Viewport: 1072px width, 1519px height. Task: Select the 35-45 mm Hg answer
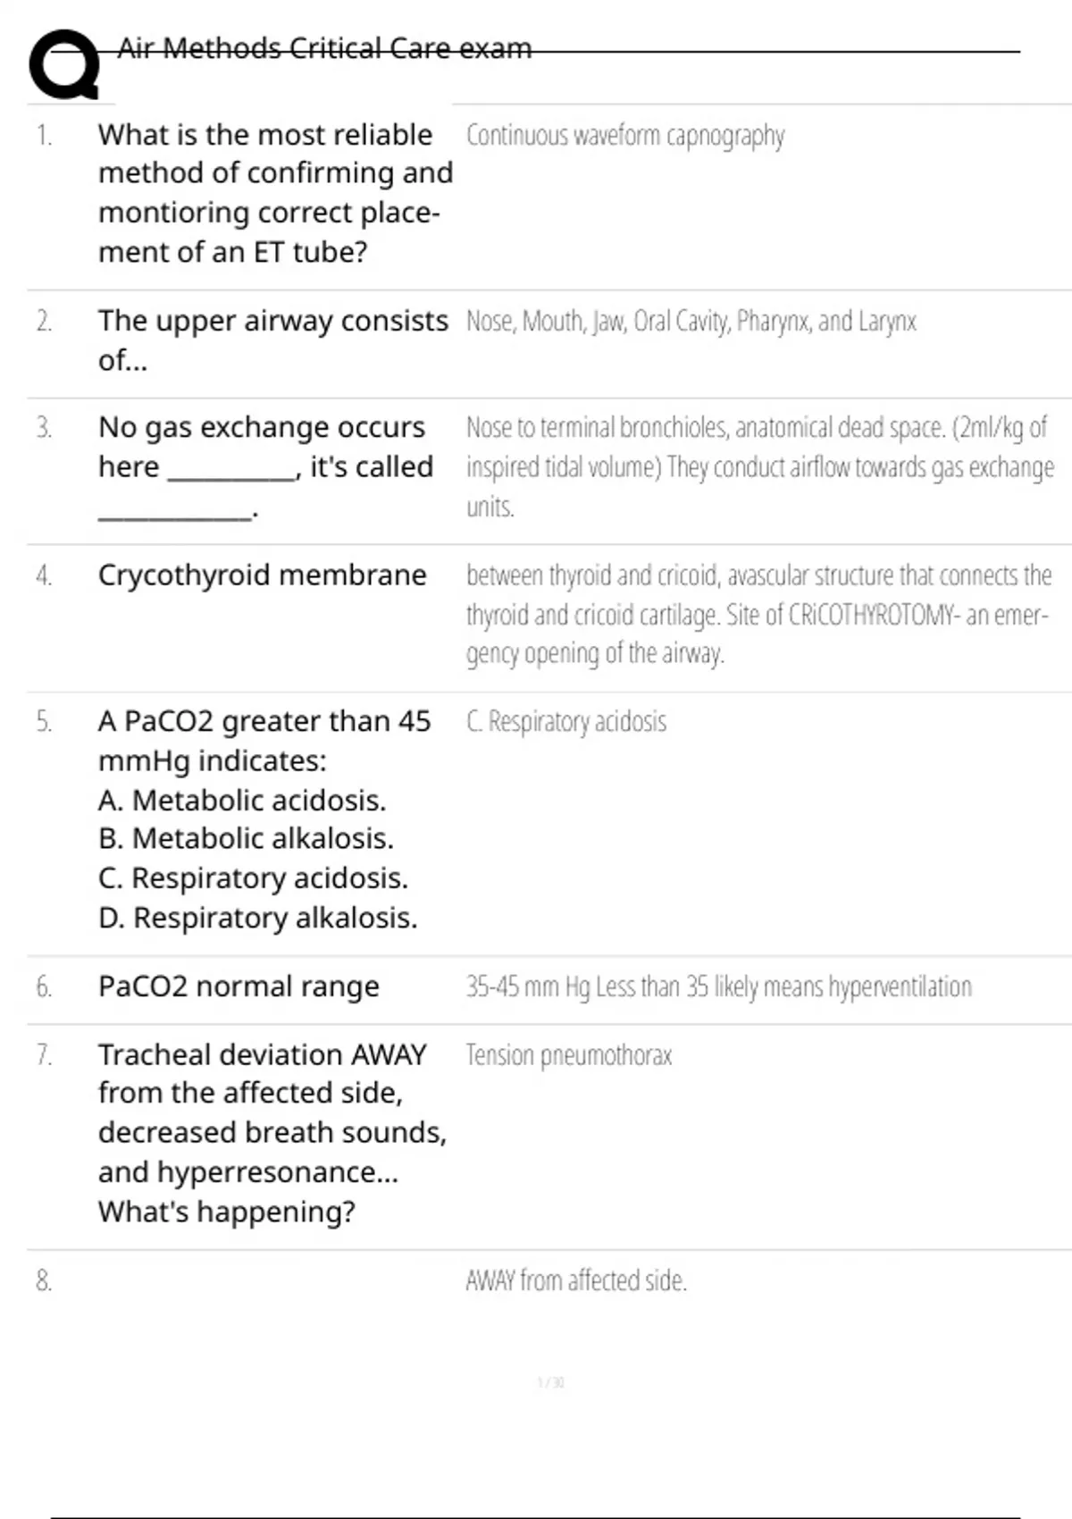pos(719,987)
